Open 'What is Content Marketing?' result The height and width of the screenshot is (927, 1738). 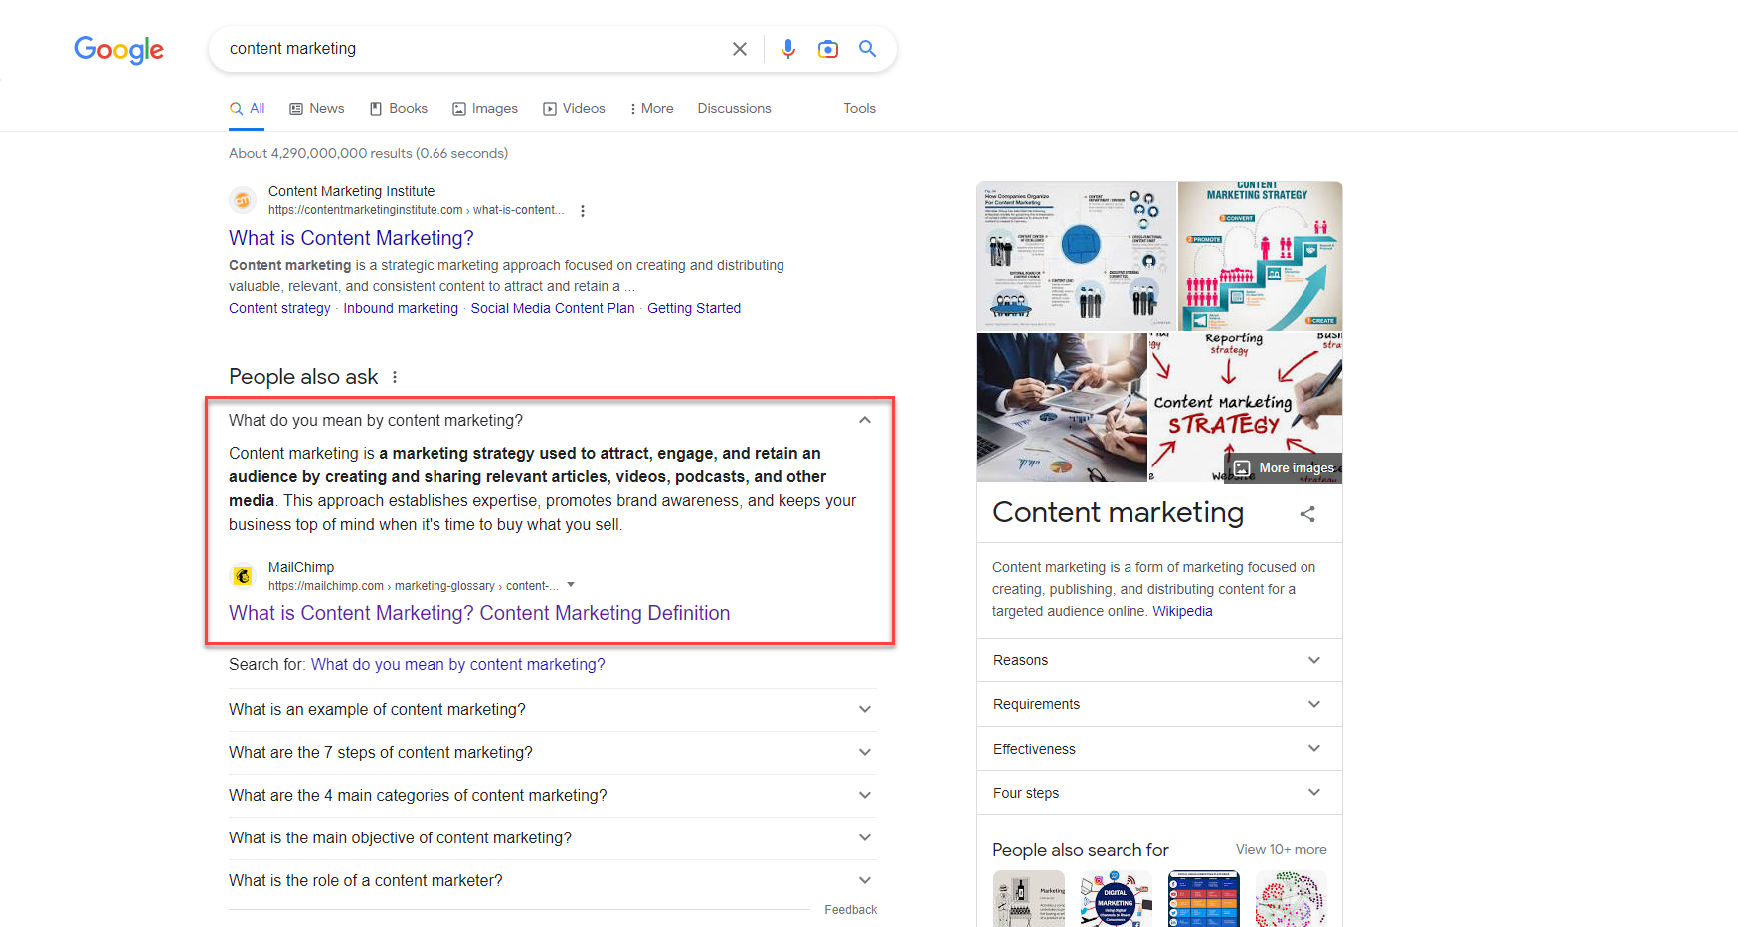pos(351,238)
